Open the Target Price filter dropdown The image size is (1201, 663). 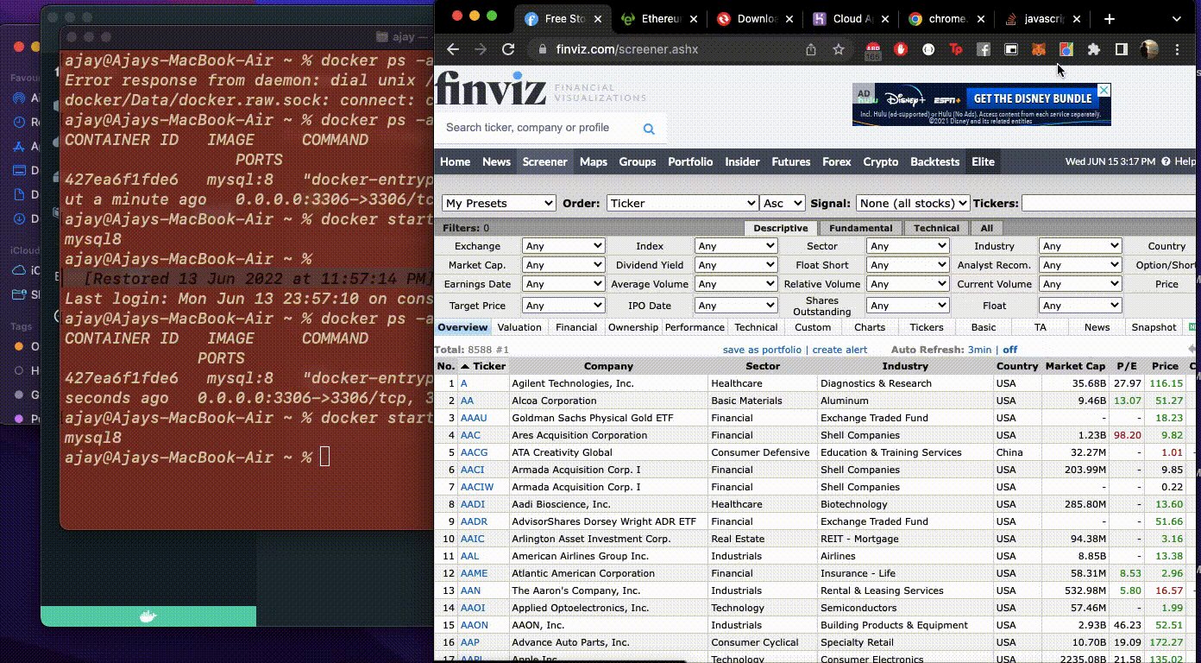pyautogui.click(x=563, y=306)
